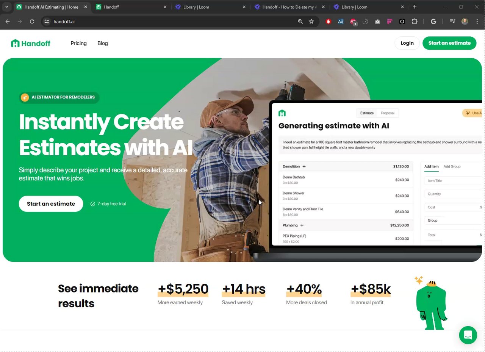Close the Handoff AI Estimating tab
Viewport: 485px width, 352px height.
pyautogui.click(x=85, y=7)
